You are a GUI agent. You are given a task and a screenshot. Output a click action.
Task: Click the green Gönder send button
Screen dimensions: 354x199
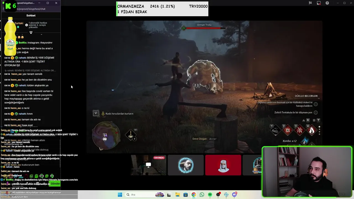(x=55, y=184)
